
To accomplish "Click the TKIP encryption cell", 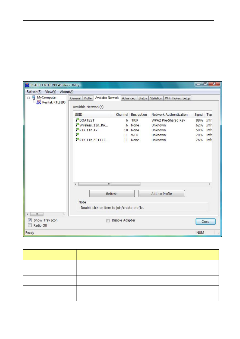I will (135, 120).
